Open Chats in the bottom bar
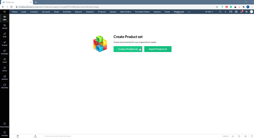The image size is (254, 138). (18, 136)
